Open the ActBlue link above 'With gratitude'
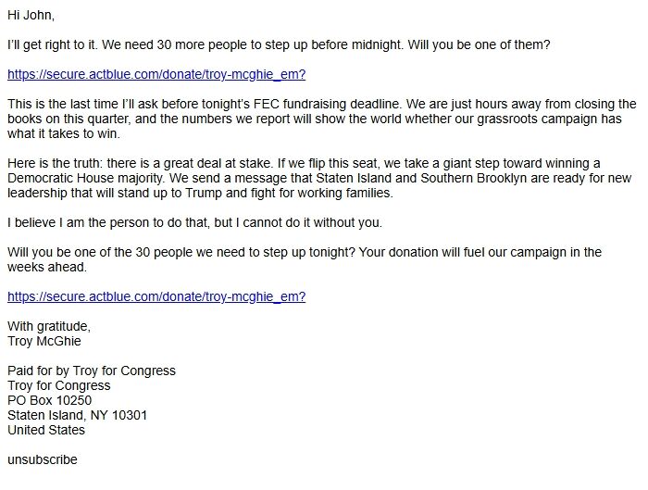The width and height of the screenshot is (648, 490). tap(156, 296)
